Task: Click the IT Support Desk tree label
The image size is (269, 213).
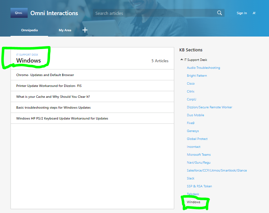Action: 195,60
